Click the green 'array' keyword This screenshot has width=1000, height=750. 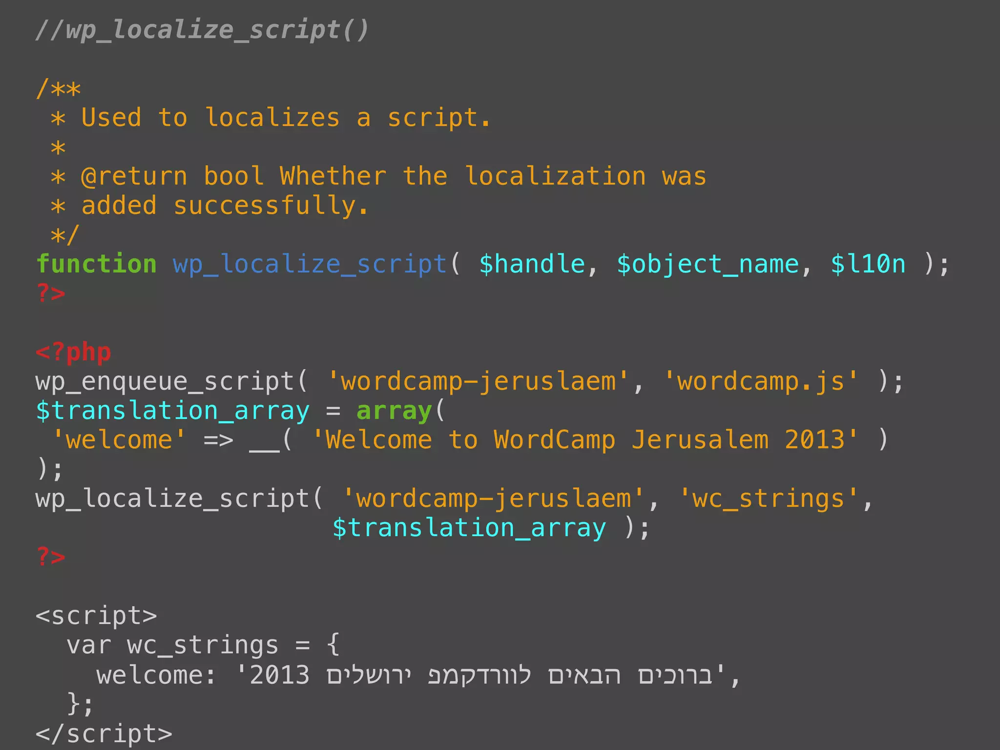click(x=394, y=411)
